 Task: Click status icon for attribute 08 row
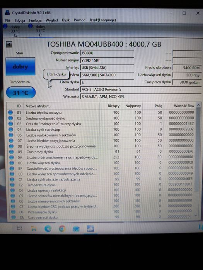(11, 146)
